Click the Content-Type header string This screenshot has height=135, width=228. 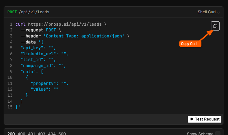[x=86, y=36]
